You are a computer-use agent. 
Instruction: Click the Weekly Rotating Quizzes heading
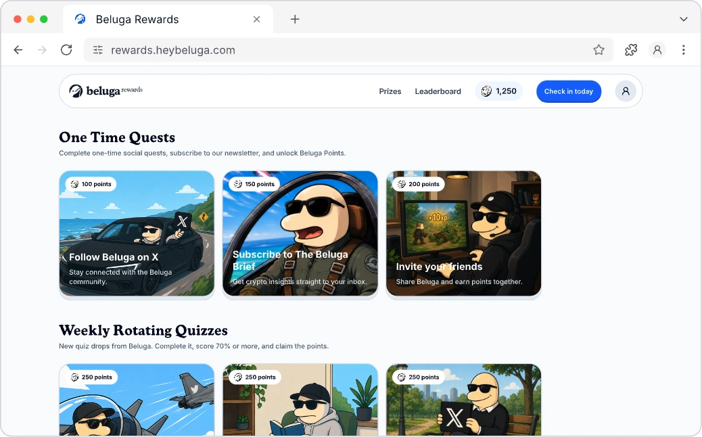pyautogui.click(x=143, y=330)
